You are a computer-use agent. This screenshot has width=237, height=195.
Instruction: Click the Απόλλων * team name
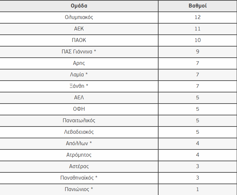tap(79, 143)
